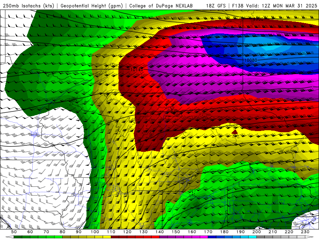Viewport: 319px width, 239px height.
Task: Click the 130 legend value
Action: 144,232
